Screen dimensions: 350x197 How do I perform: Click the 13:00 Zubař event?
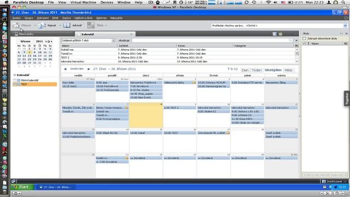pos(146,132)
